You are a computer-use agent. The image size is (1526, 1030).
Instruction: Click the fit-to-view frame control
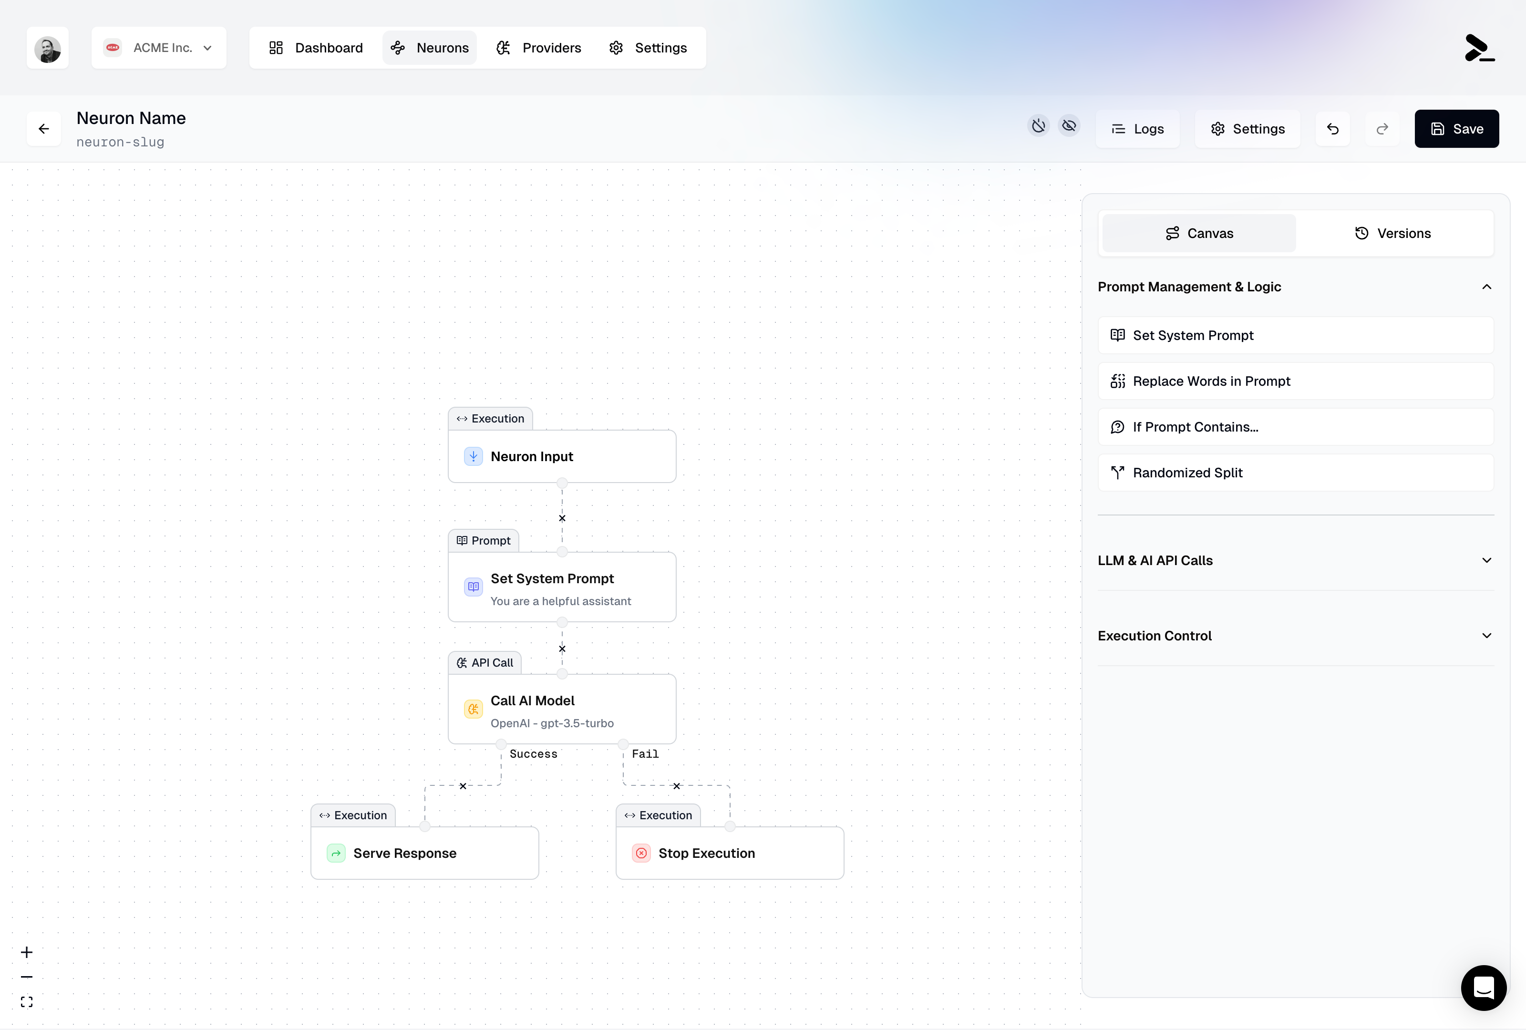27,1002
